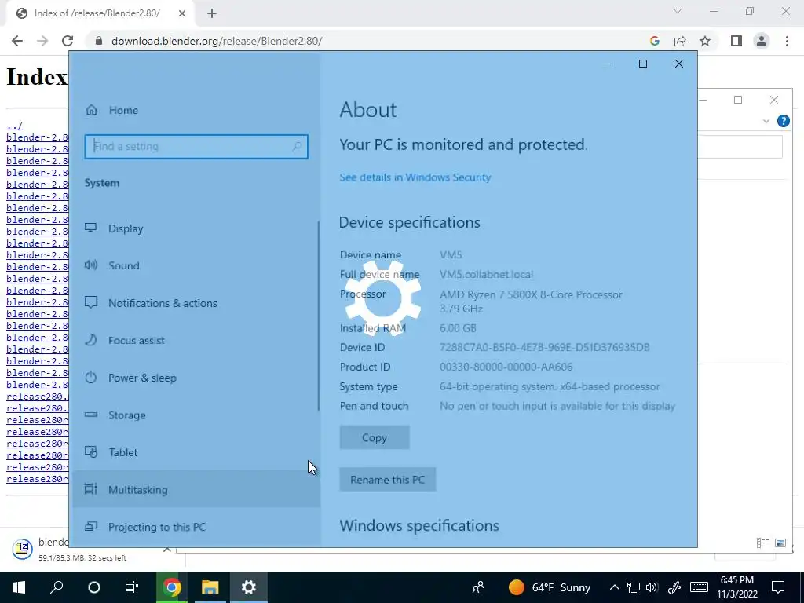Open Chrome's three-dot menu
The image size is (804, 603).
coord(787,41)
